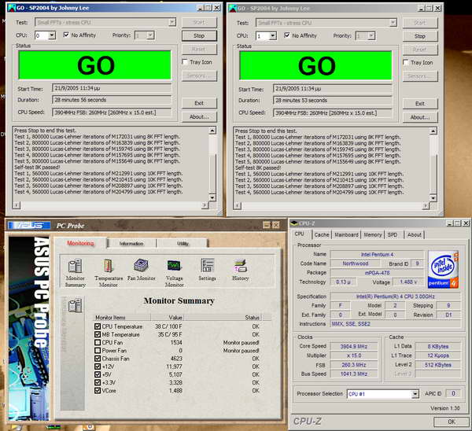Click left SP2004 title bar app icon
The width and height of the screenshot is (472, 431).
pyautogui.click(x=12, y=8)
